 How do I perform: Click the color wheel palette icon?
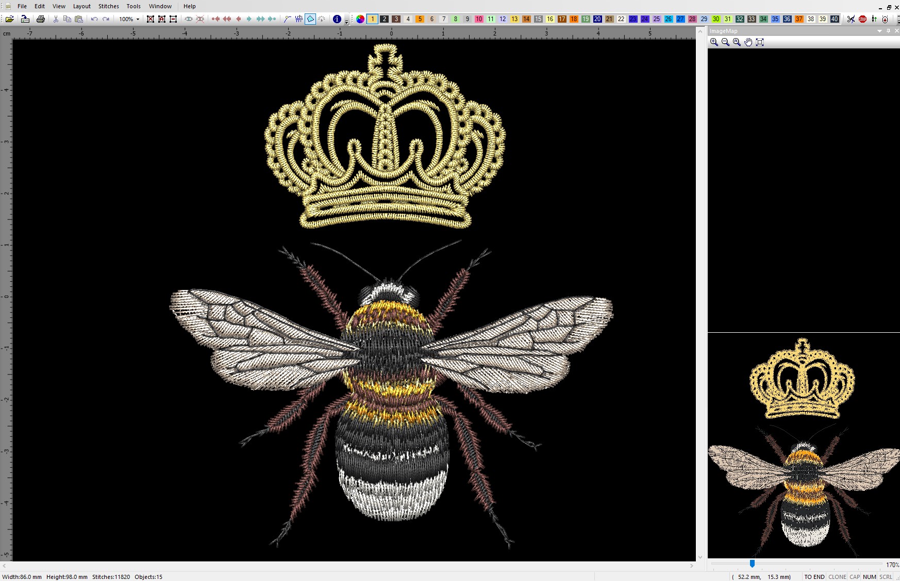tap(360, 19)
